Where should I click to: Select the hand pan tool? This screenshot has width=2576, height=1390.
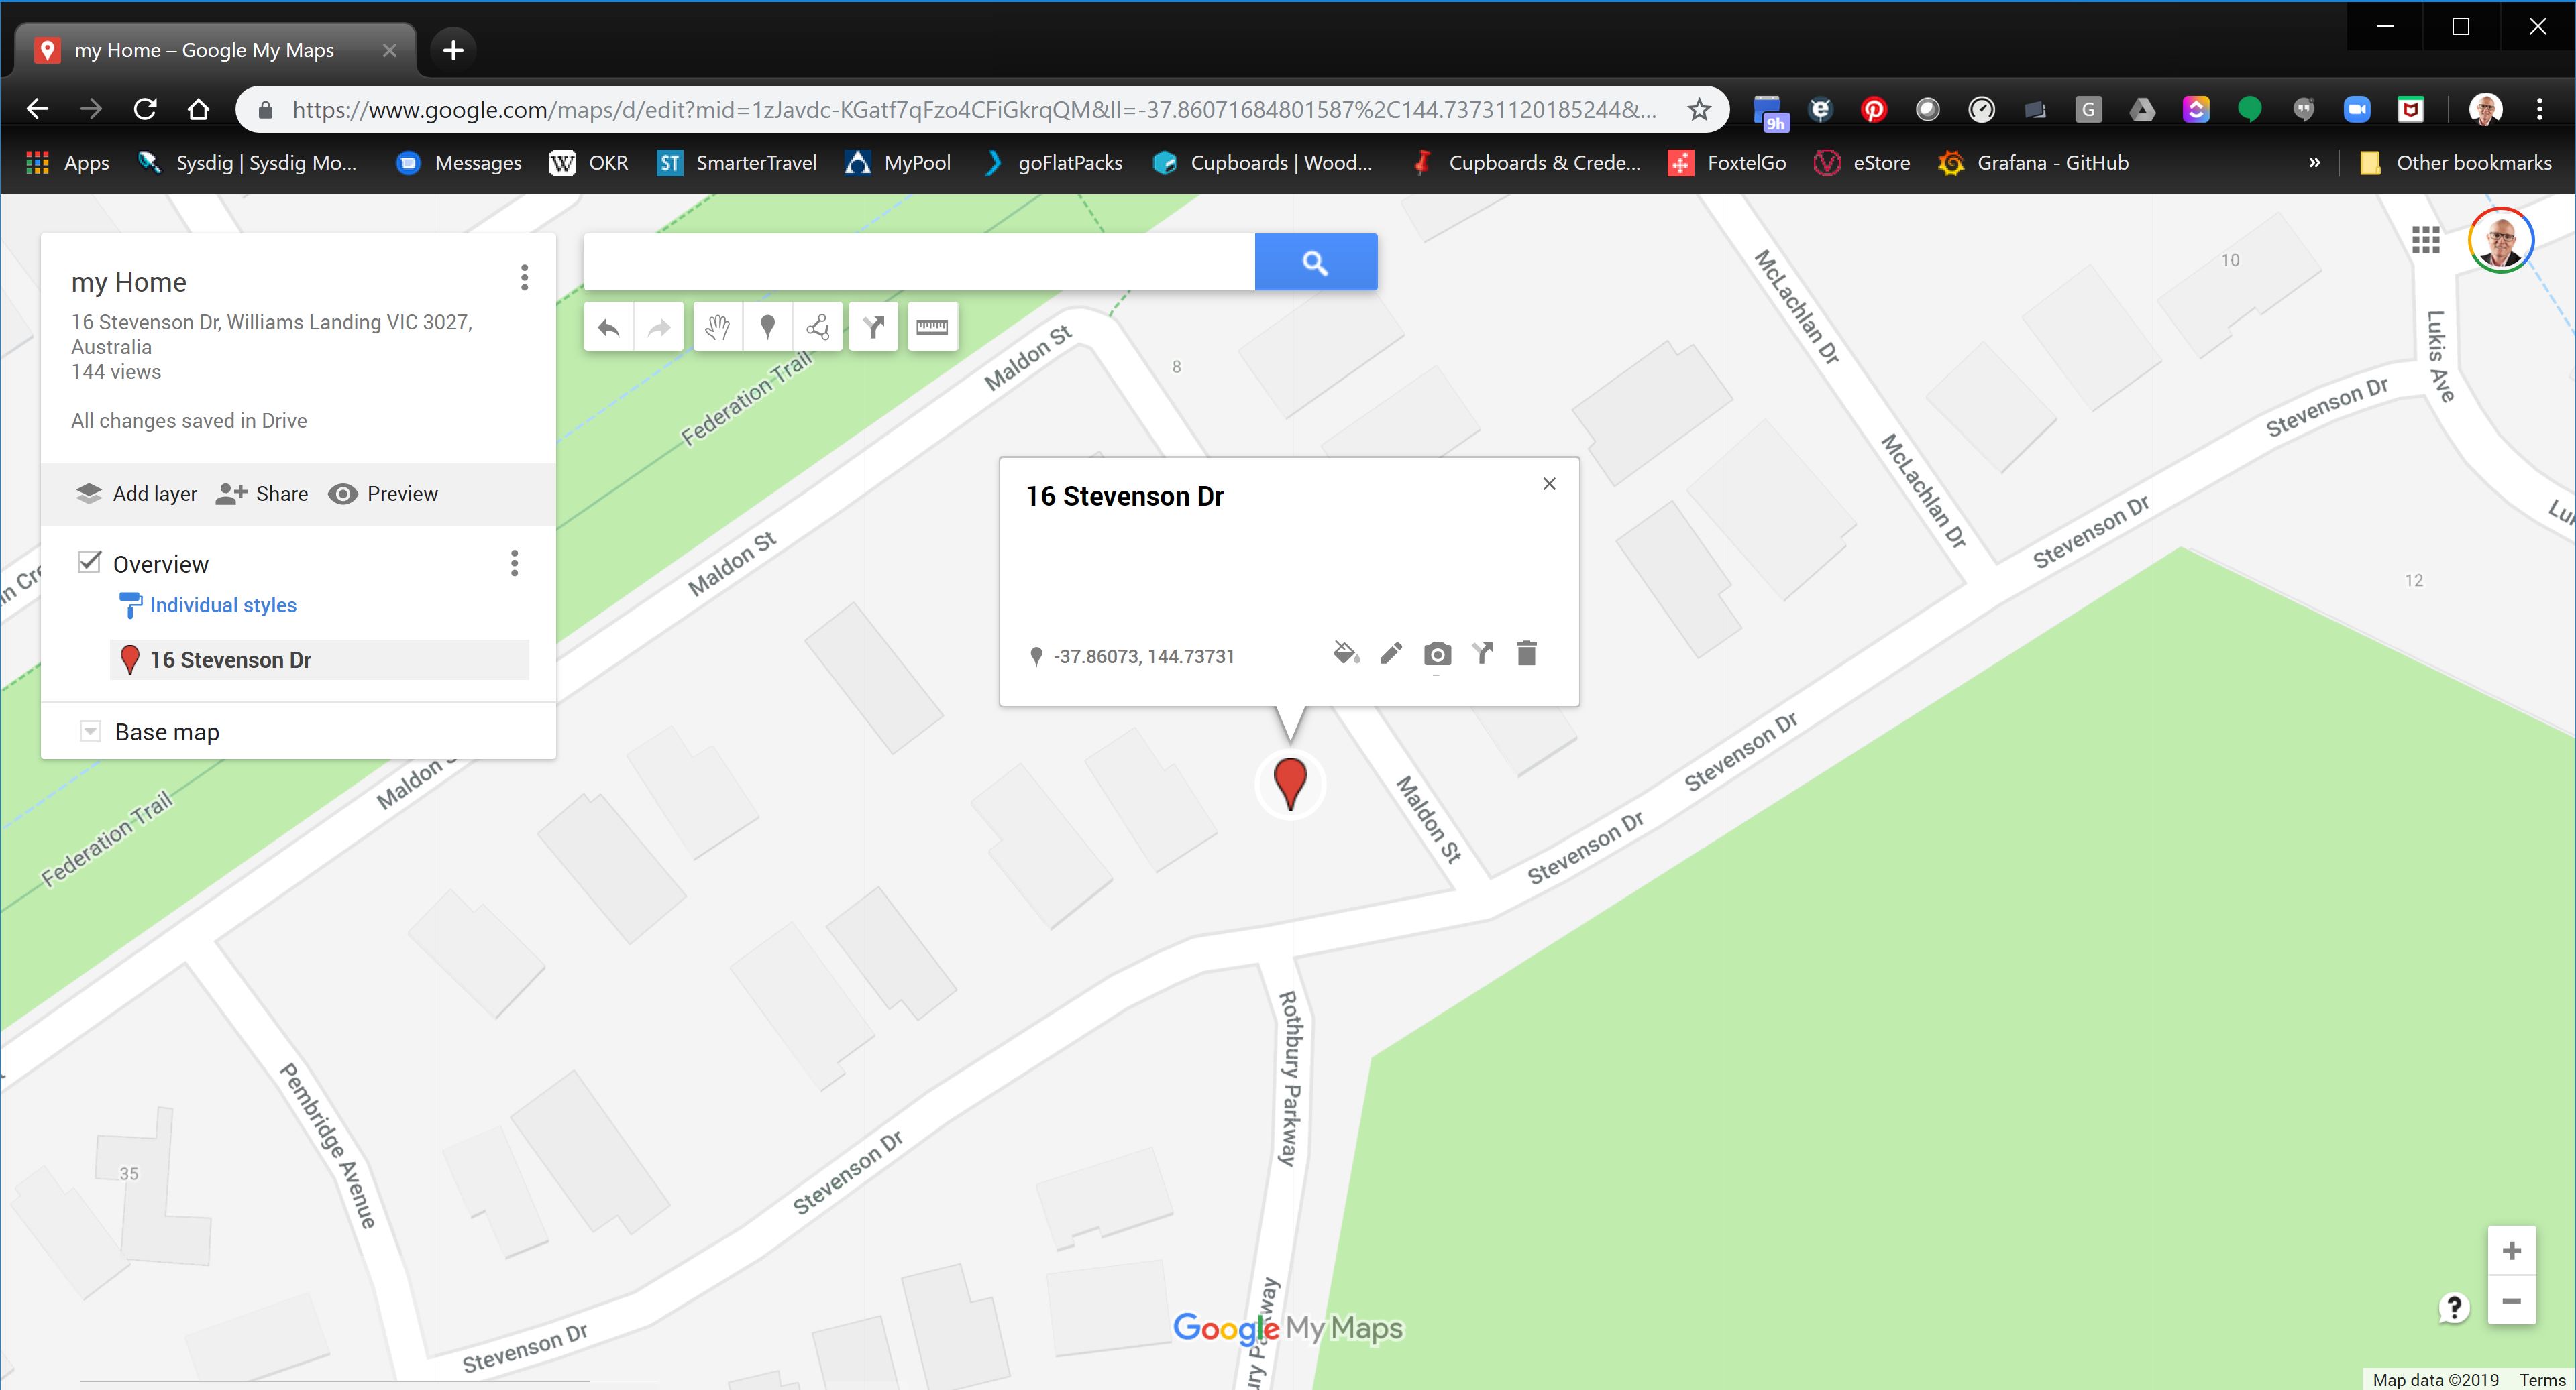tap(717, 327)
